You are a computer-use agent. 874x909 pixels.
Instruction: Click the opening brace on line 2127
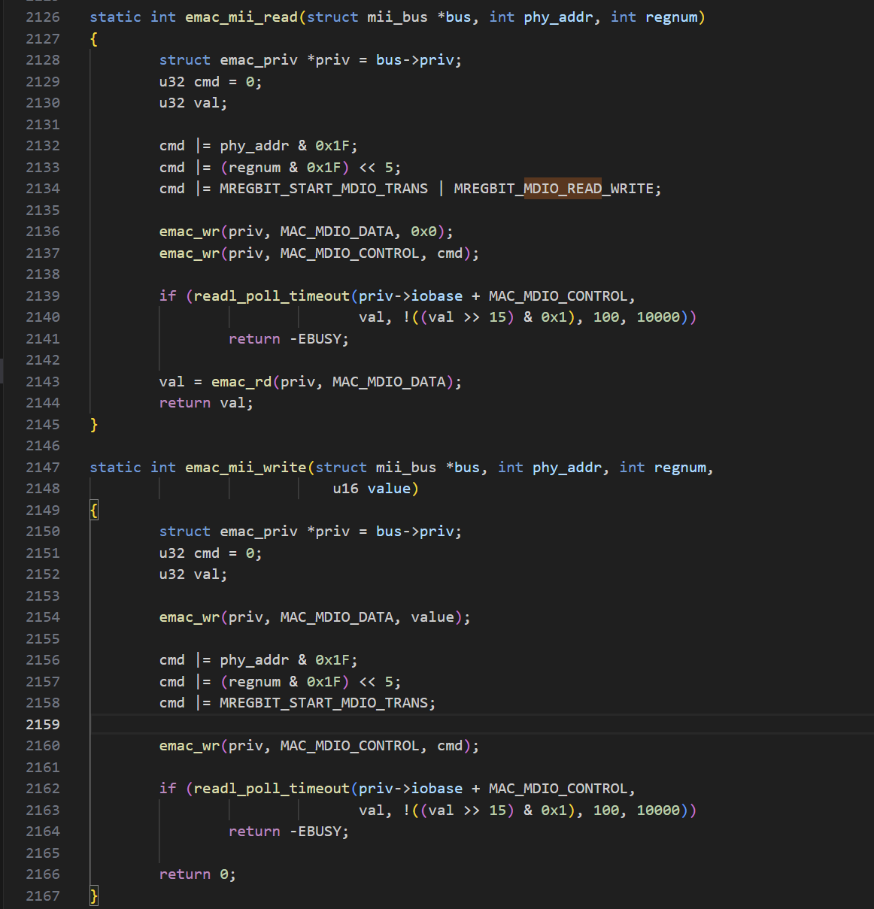[x=94, y=39]
